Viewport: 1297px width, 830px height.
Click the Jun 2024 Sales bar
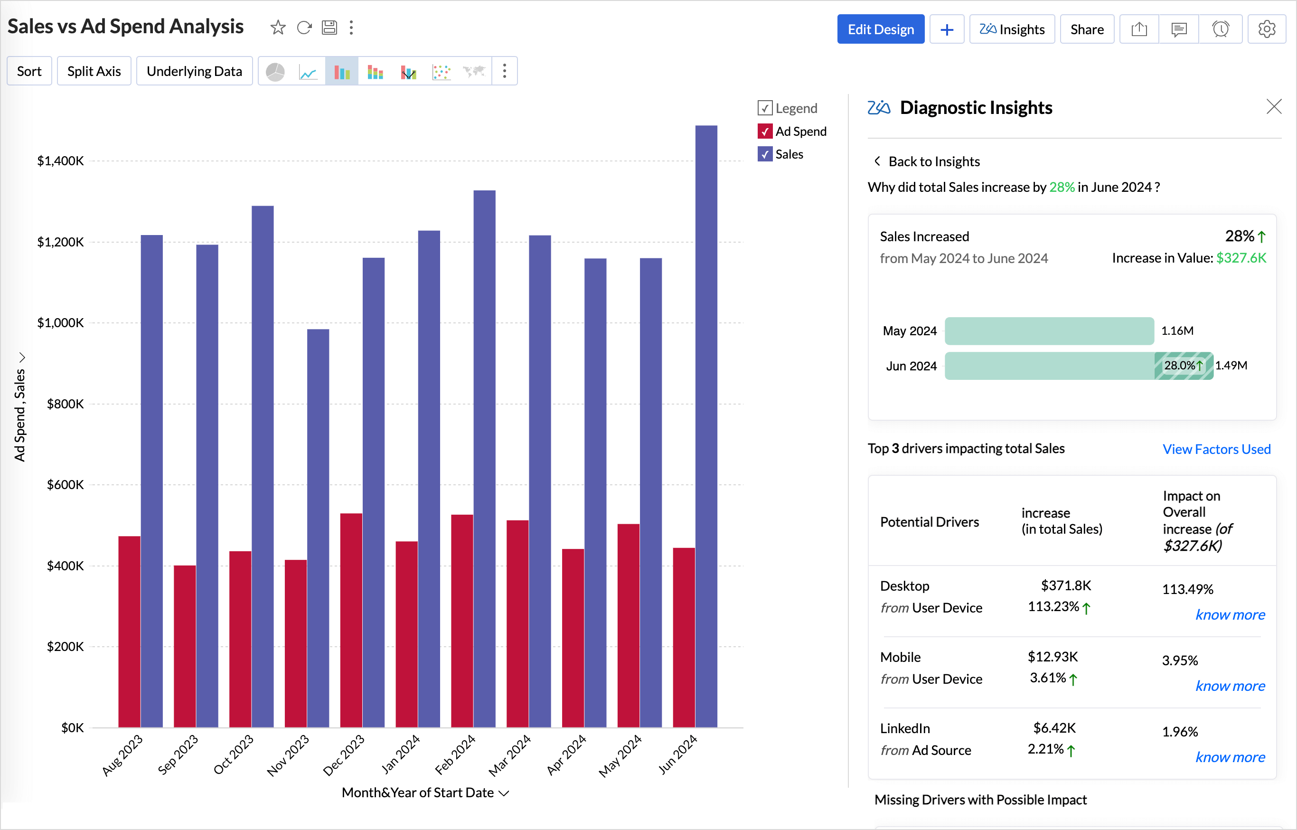(x=706, y=426)
